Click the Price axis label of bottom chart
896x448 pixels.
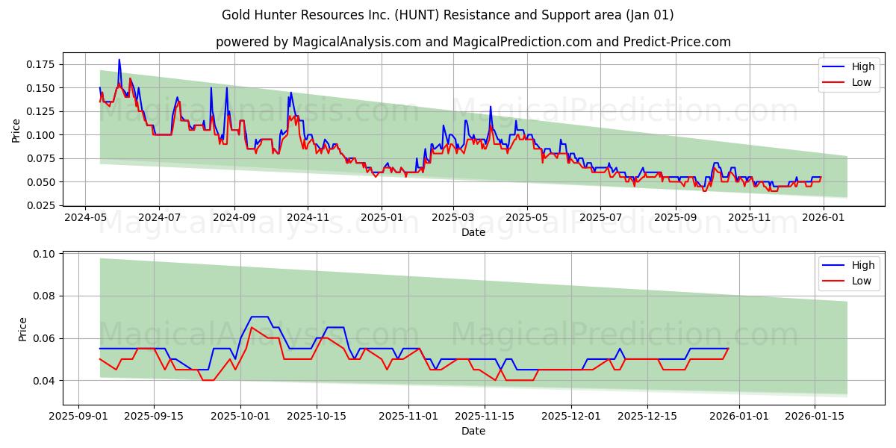pos(22,328)
